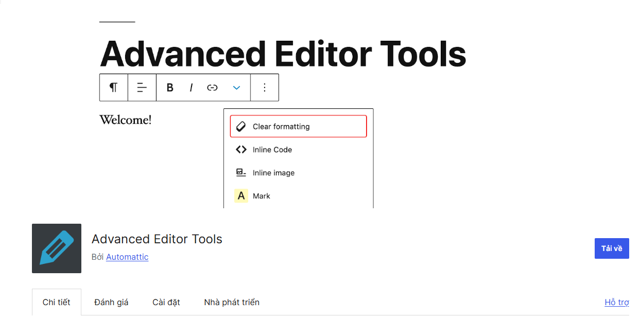Open the Automattic author link
Image resolution: width=640 pixels, height=317 pixels.
[x=127, y=257]
